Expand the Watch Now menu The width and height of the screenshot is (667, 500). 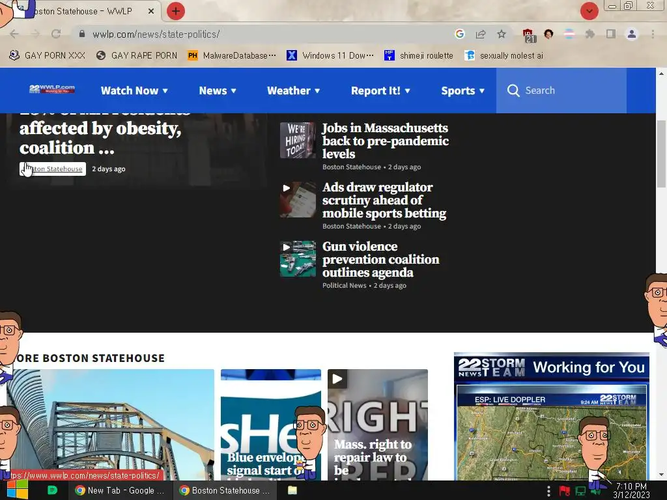point(134,90)
